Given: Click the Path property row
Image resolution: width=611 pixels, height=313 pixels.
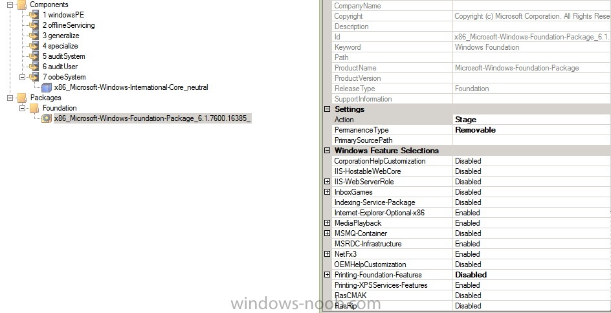Looking at the screenshot, I should (471, 58).
